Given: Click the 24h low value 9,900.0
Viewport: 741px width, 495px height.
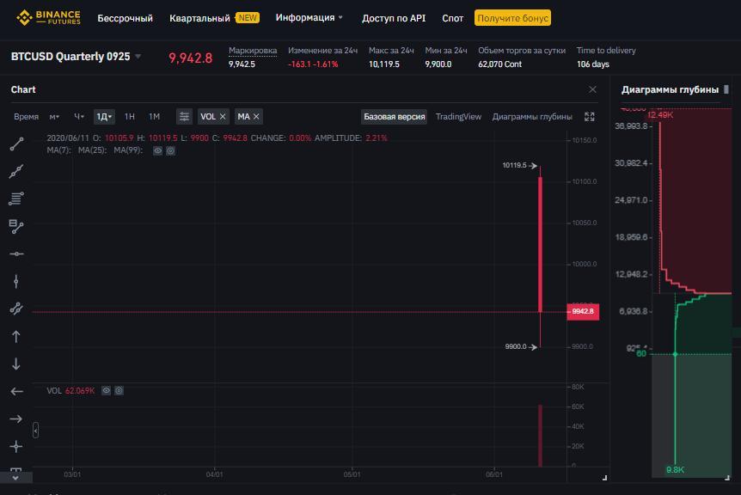Looking at the screenshot, I should click(438, 64).
